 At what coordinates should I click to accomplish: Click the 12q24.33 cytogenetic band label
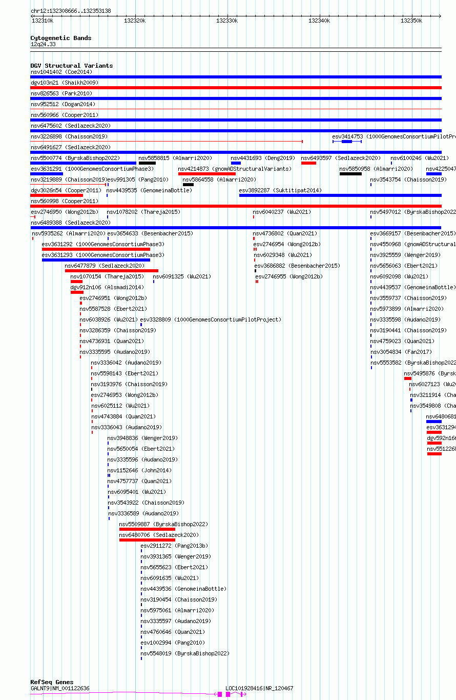coord(44,45)
